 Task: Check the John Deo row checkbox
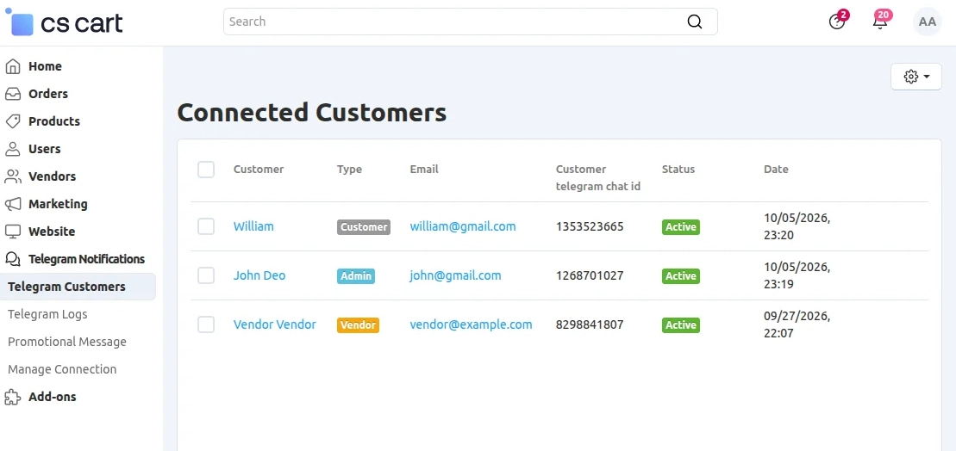(206, 275)
